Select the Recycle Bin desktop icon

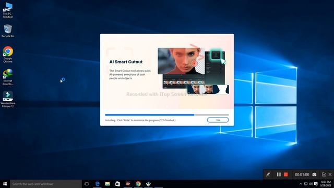click(8, 31)
